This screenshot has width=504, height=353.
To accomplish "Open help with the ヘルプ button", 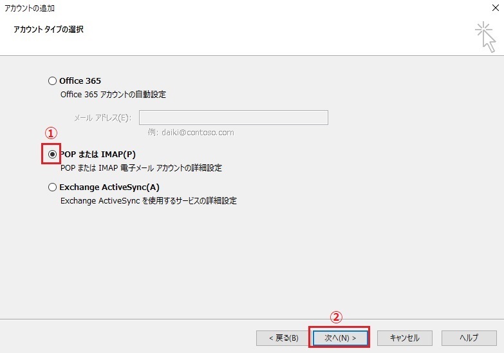I will point(469,338).
